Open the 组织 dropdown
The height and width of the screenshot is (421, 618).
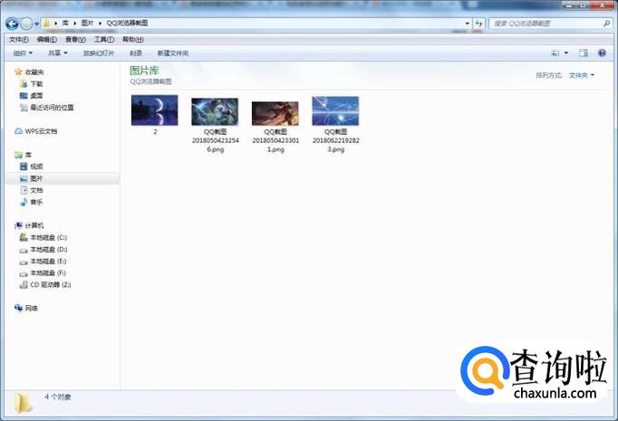coord(23,53)
